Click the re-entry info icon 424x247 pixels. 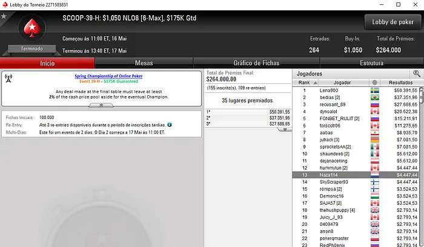(x=170, y=124)
